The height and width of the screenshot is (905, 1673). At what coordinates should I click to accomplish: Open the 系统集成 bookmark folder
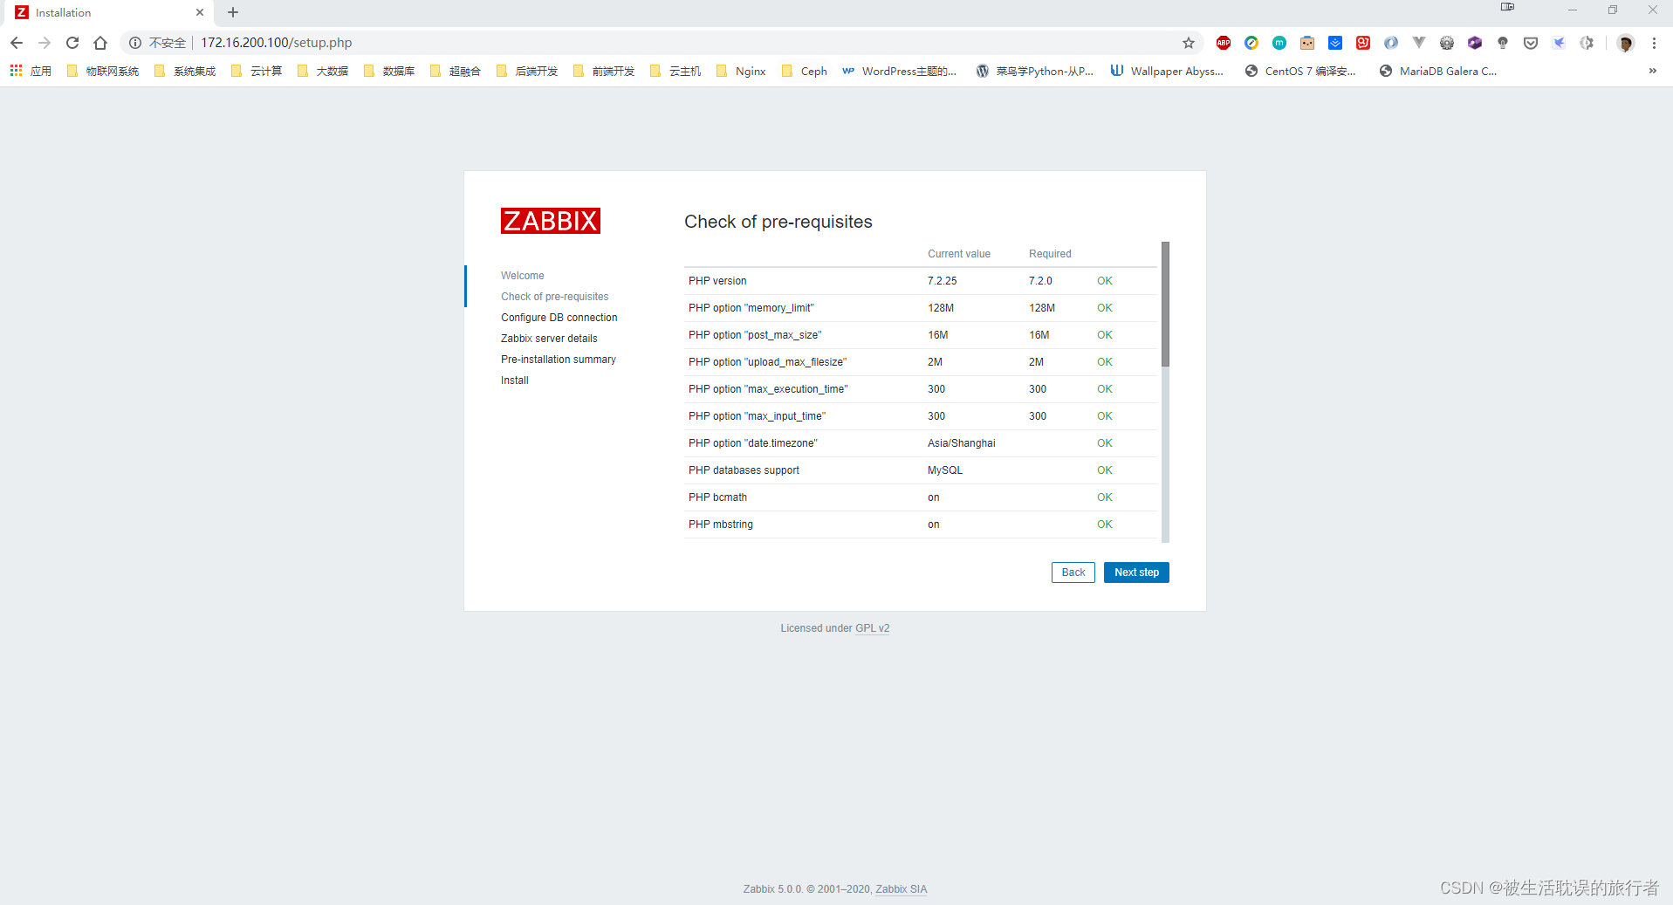pyautogui.click(x=185, y=71)
